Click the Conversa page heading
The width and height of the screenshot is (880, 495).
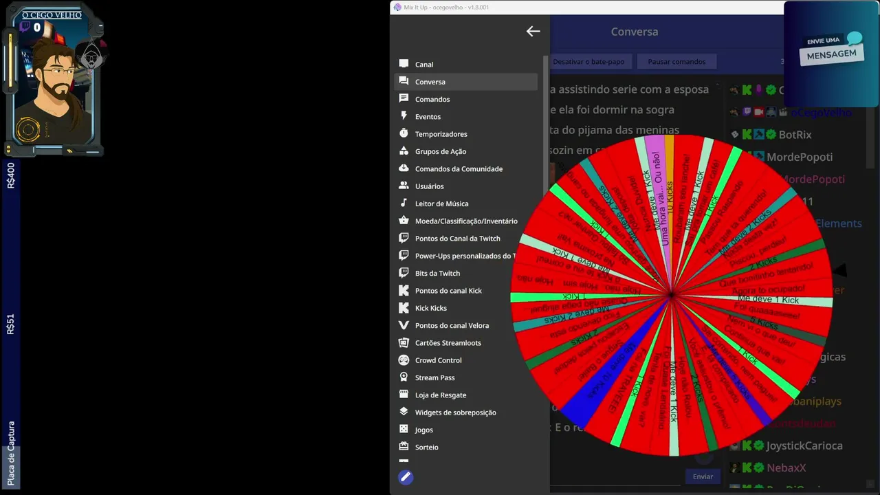tap(635, 32)
